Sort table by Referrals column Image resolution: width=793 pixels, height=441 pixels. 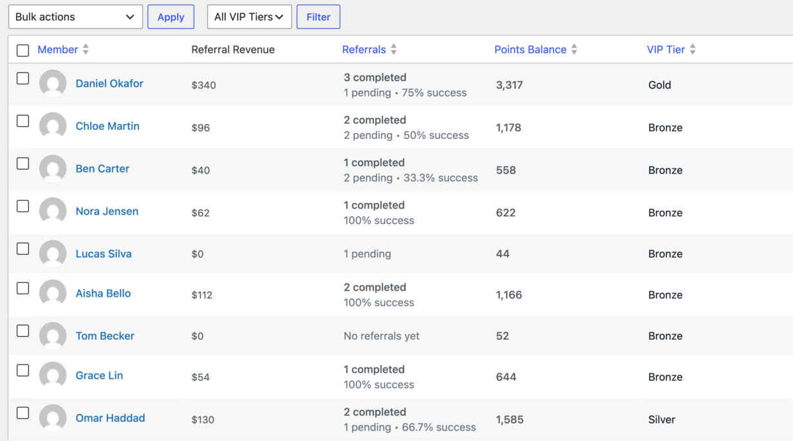(x=364, y=50)
